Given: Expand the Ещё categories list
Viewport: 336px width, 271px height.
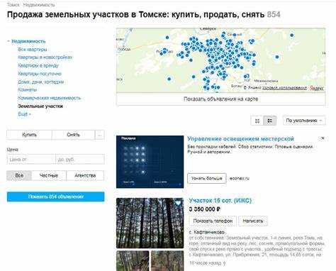Looking at the screenshot, I should (24, 114).
